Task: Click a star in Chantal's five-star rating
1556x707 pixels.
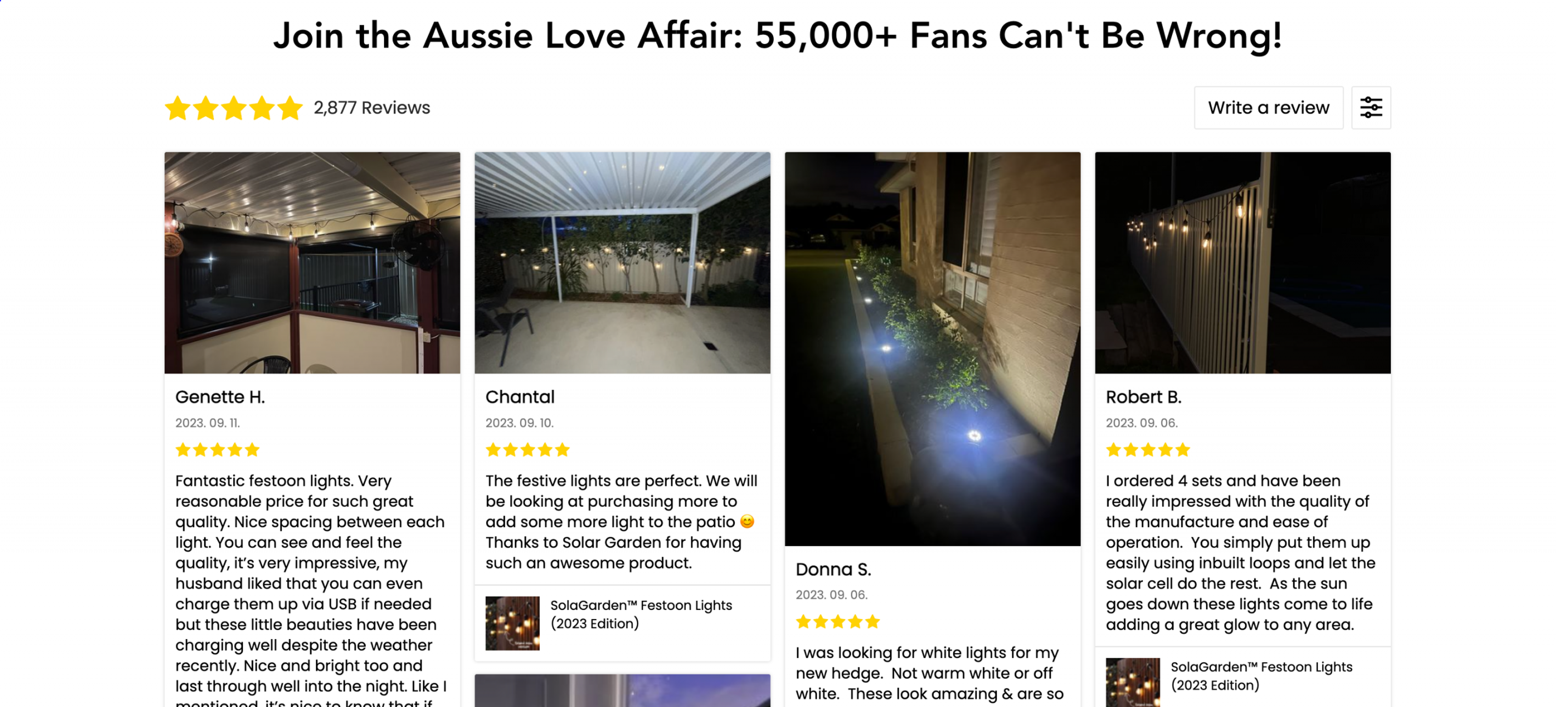Action: (527, 449)
